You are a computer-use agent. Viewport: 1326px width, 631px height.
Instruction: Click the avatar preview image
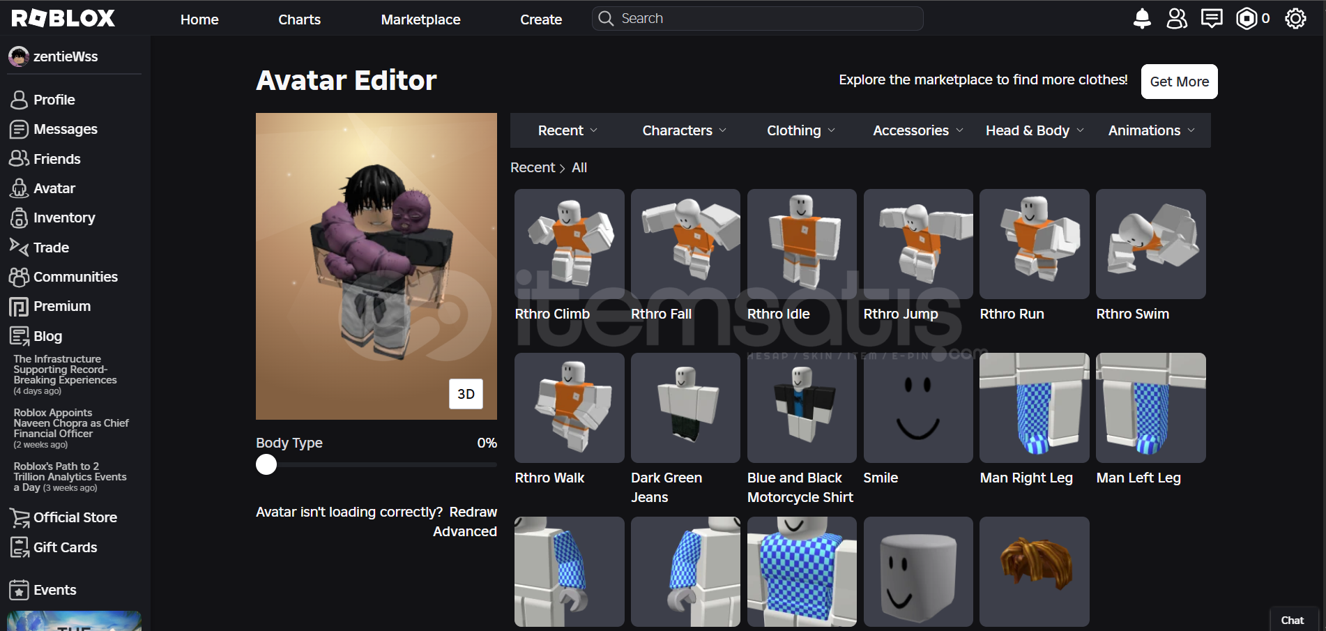click(x=376, y=266)
